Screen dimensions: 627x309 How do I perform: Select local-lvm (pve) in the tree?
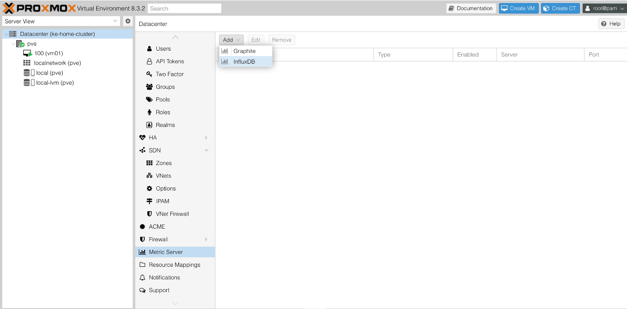coord(55,83)
